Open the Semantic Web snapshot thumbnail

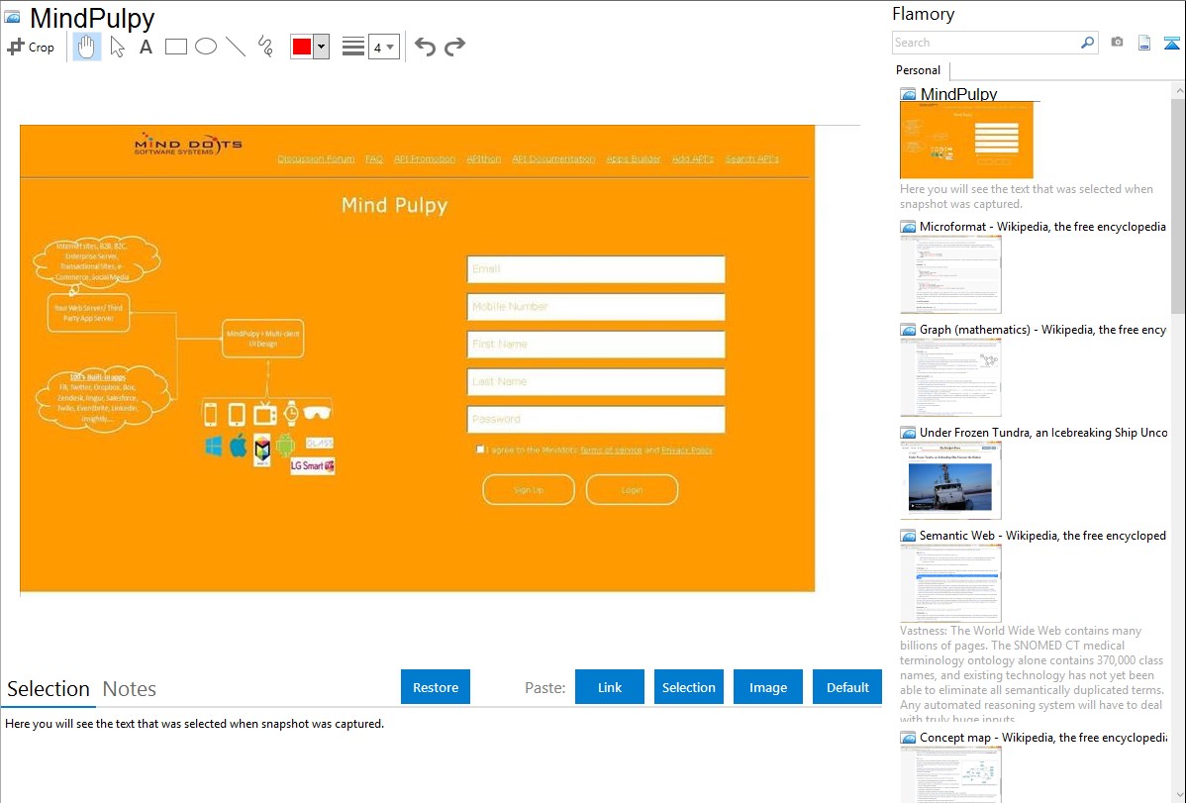[950, 583]
